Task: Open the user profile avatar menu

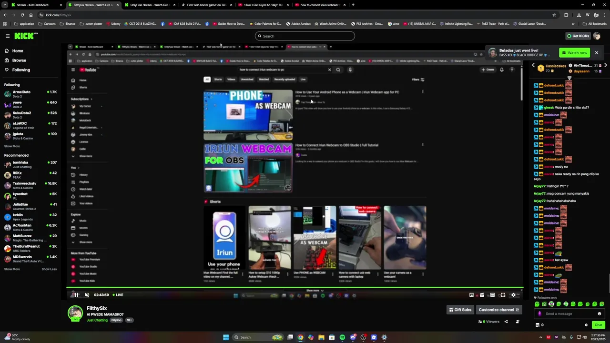Action: pos(597,36)
